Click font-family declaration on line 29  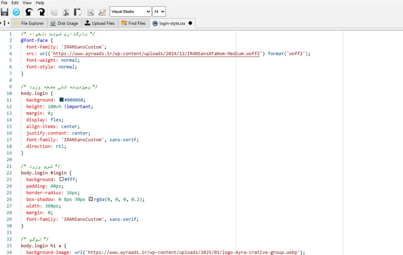coord(82,219)
